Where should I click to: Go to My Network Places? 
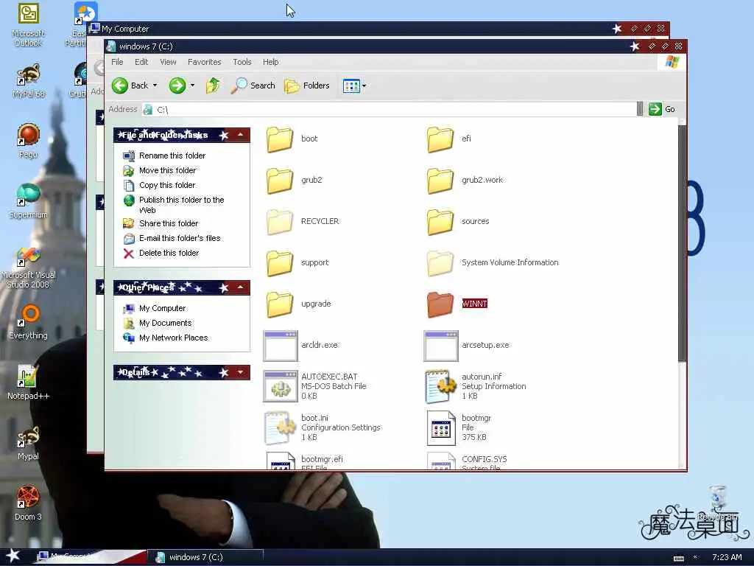tap(173, 338)
